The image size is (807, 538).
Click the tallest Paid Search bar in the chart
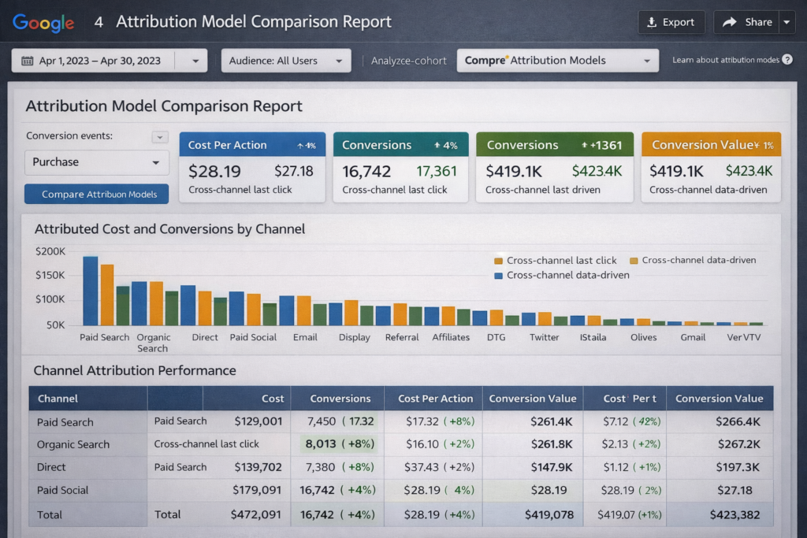click(x=89, y=291)
